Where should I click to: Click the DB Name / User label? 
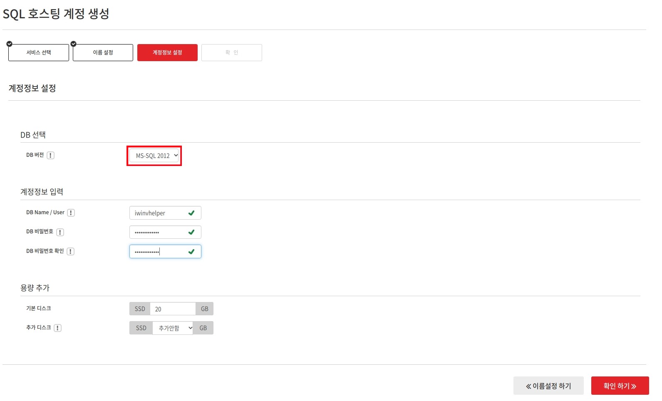[x=45, y=212]
